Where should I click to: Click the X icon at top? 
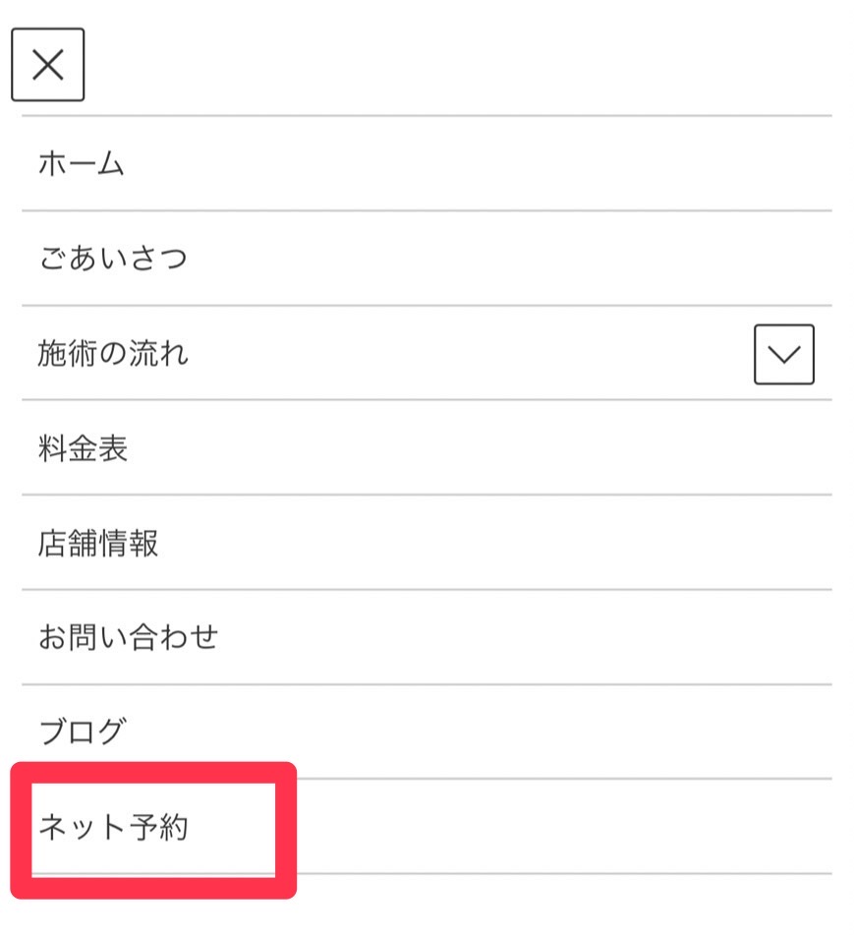point(47,65)
